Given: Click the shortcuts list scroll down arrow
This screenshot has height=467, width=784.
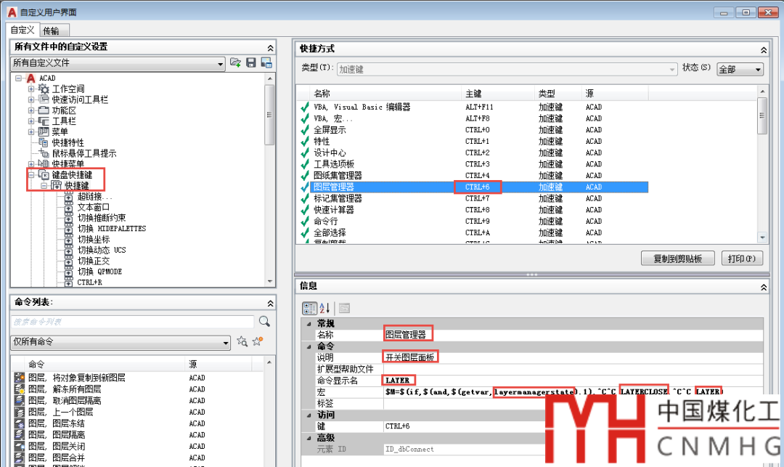Looking at the screenshot, I should 762,237.
